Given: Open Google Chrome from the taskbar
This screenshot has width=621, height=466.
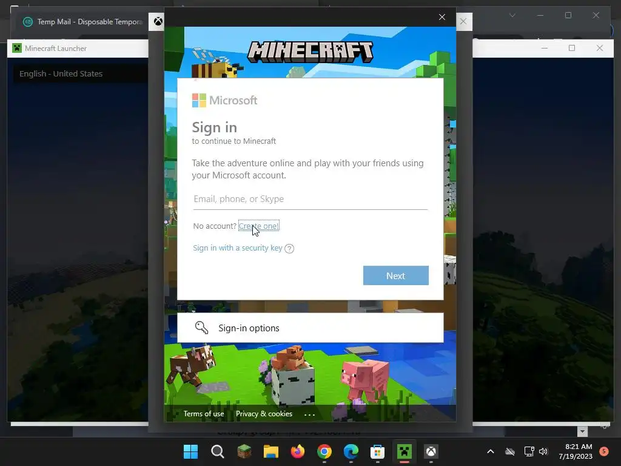Looking at the screenshot, I should click(324, 451).
